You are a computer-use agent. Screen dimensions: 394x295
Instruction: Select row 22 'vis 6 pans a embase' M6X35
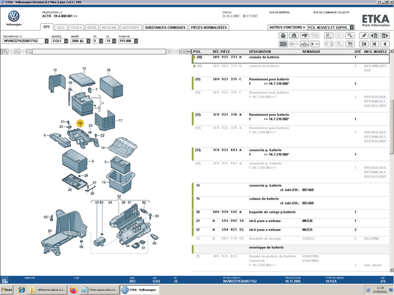tap(291, 232)
